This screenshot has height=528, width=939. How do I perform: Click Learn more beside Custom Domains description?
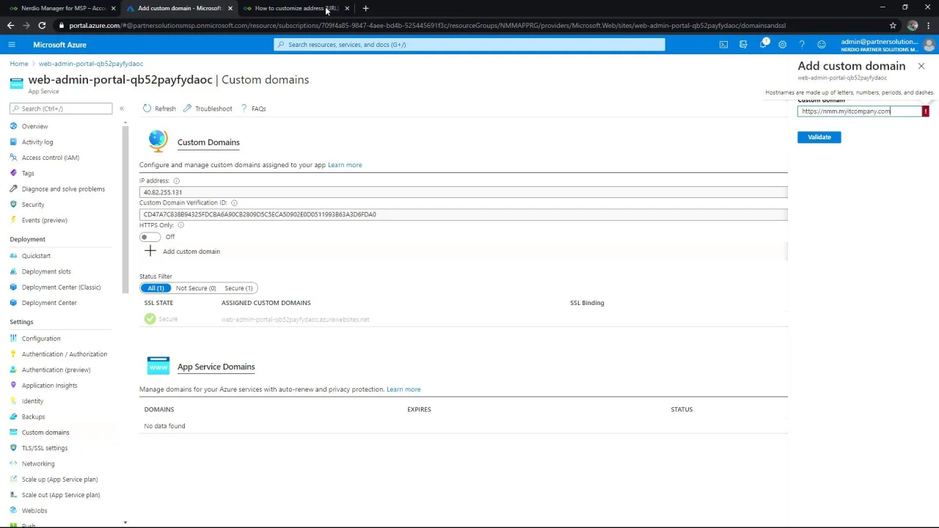click(345, 165)
